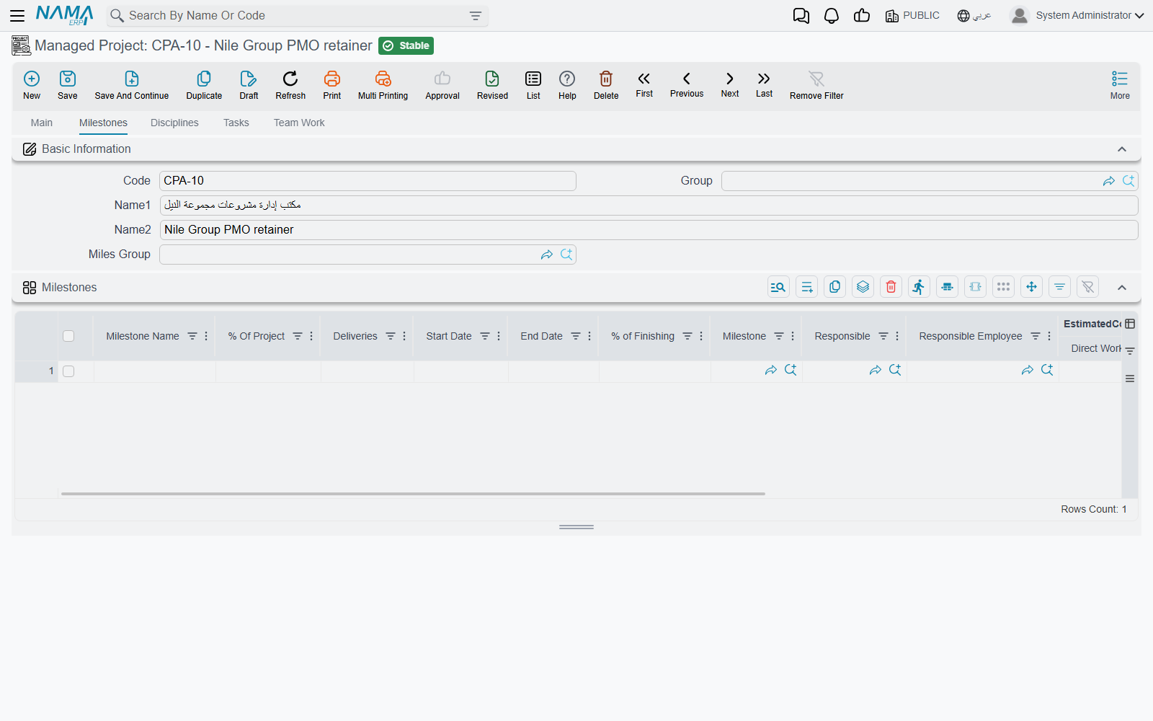Open the search bar filter options
1153x721 pixels.
coord(476,16)
